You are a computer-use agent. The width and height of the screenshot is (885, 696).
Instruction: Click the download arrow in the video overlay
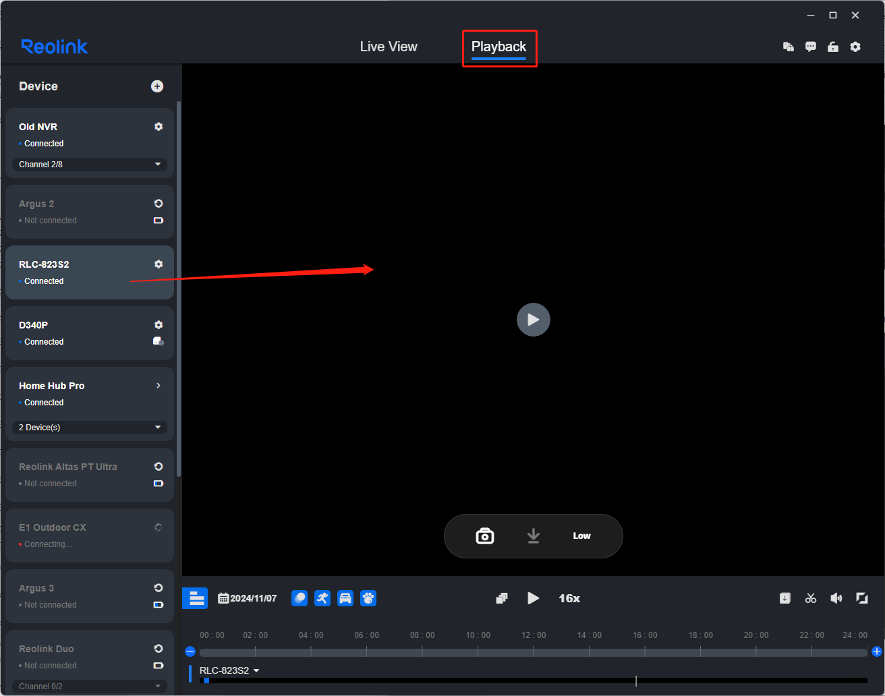(x=534, y=535)
